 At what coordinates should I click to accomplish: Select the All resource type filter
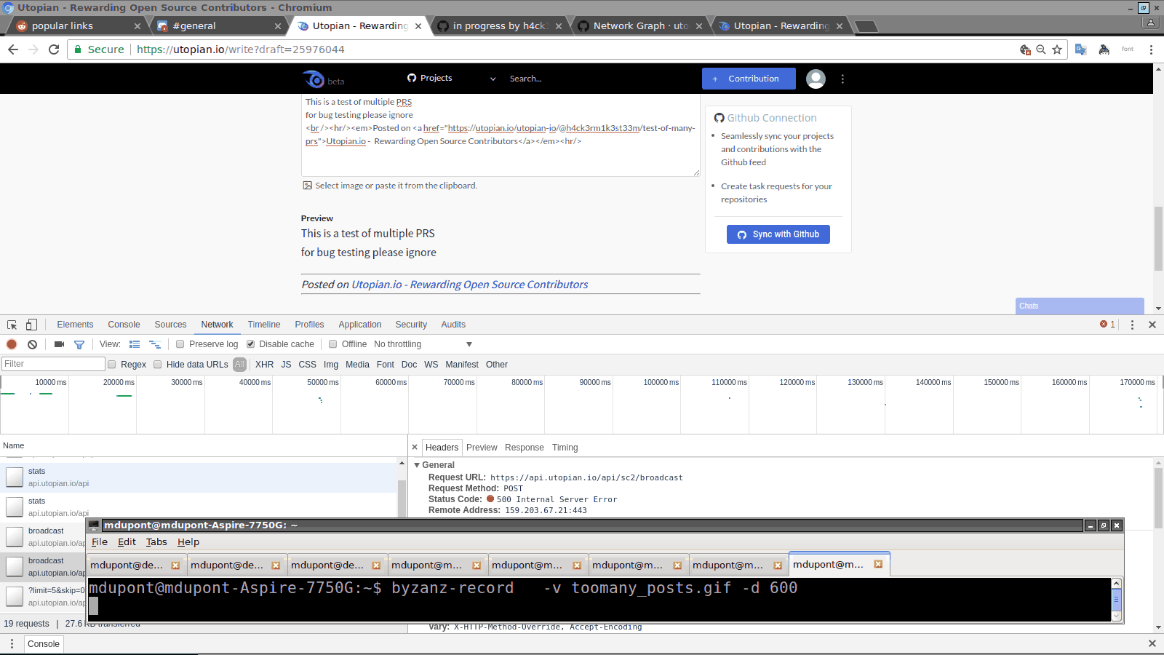pos(239,365)
